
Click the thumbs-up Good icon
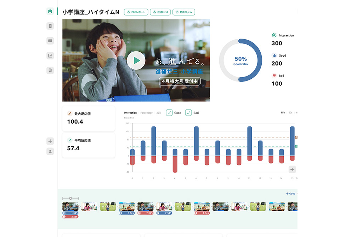[274, 56]
